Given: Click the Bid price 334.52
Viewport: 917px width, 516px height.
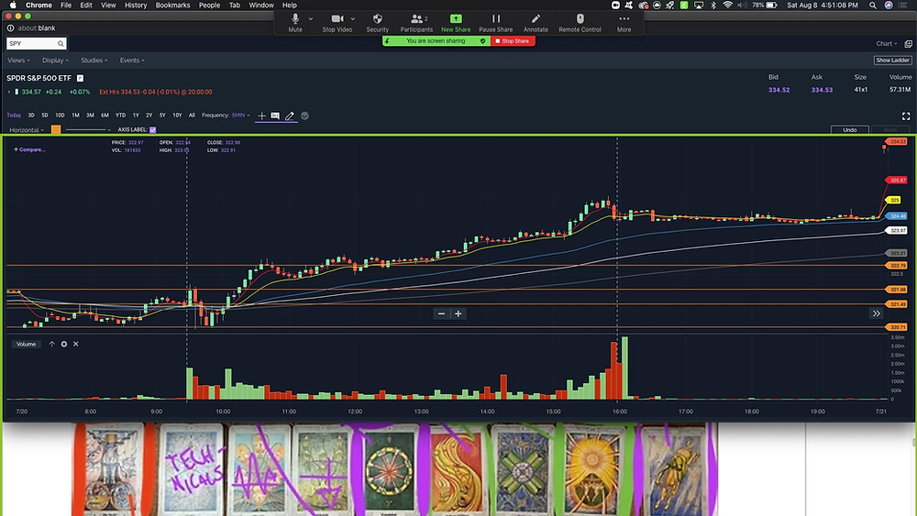Looking at the screenshot, I should click(x=779, y=90).
